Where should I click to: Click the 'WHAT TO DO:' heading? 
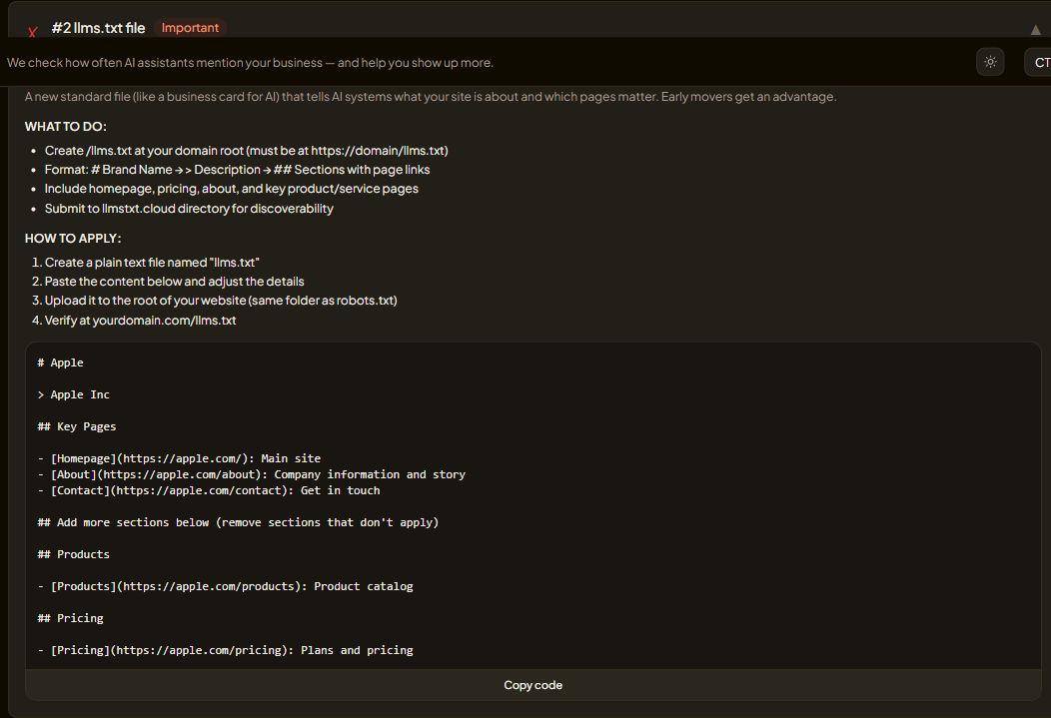(x=66, y=127)
